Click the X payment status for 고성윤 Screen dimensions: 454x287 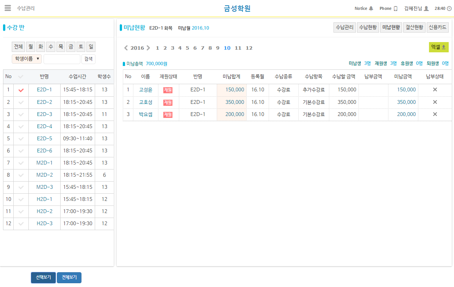point(435,89)
